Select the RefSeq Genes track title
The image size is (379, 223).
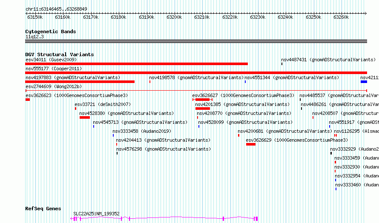[x=43, y=209]
